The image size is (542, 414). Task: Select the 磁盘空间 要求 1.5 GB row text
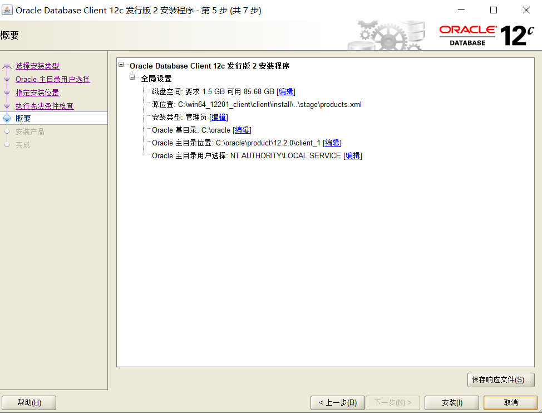pos(213,92)
